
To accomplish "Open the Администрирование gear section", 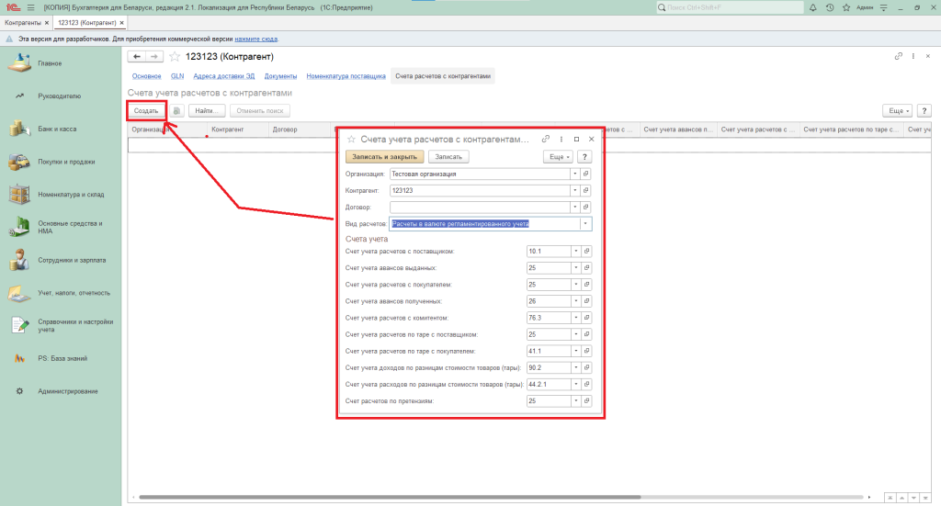I will click(67, 391).
